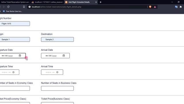Go forward with the navigation arrow
This screenshot has width=184, height=104.
pyautogui.click(x=4, y=7)
